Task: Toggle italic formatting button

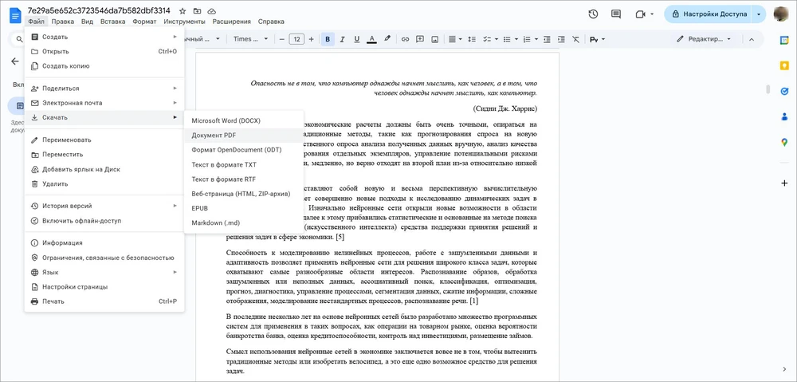Action: [x=343, y=39]
